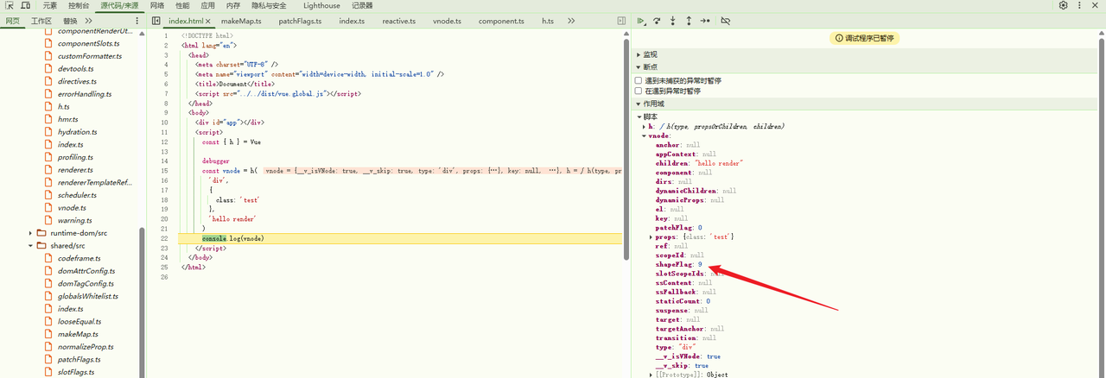Switch to 控制台 Console panel
The width and height of the screenshot is (1106, 378).
79,5
